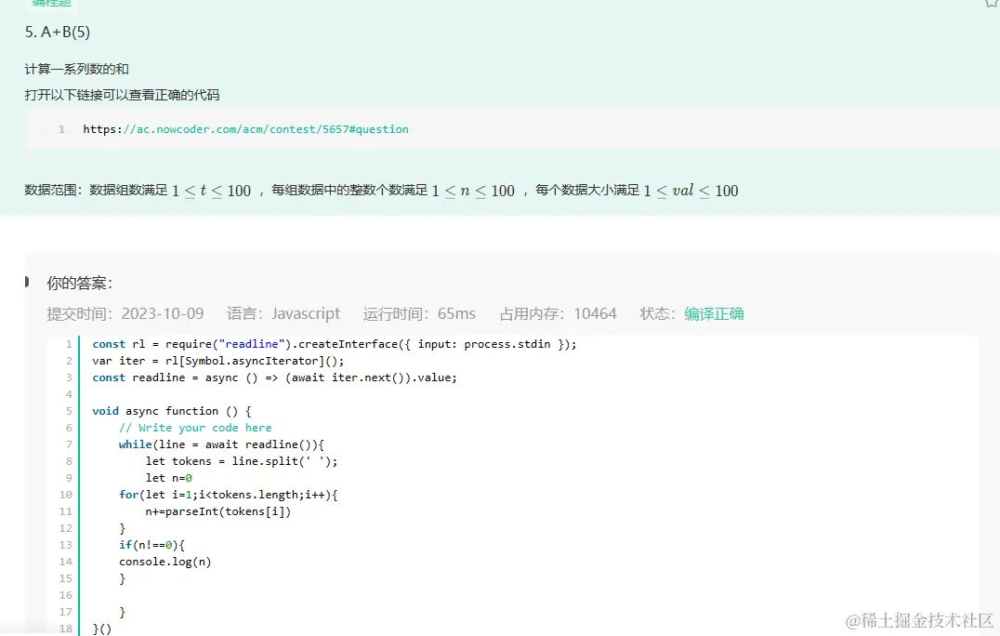
Task: Click the question title "5. A+B(5)"
Action: coord(58,32)
